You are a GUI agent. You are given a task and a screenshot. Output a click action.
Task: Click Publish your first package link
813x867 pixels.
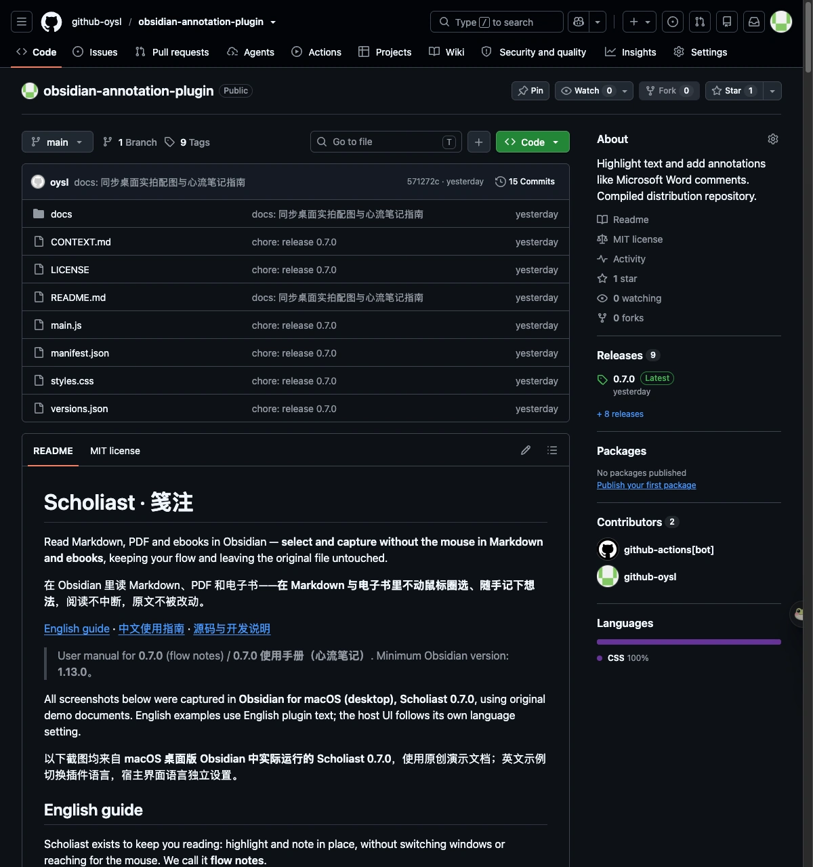[x=646, y=485]
